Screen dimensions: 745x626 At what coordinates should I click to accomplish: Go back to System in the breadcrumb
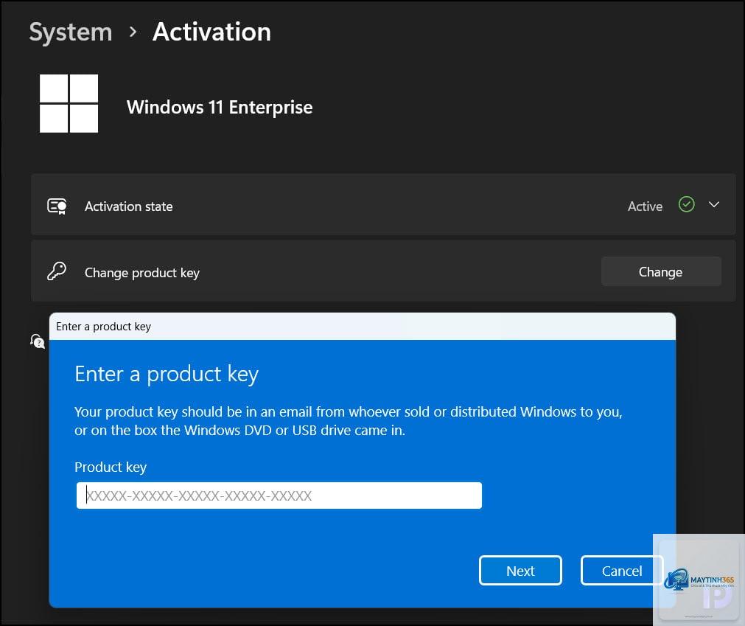70,32
